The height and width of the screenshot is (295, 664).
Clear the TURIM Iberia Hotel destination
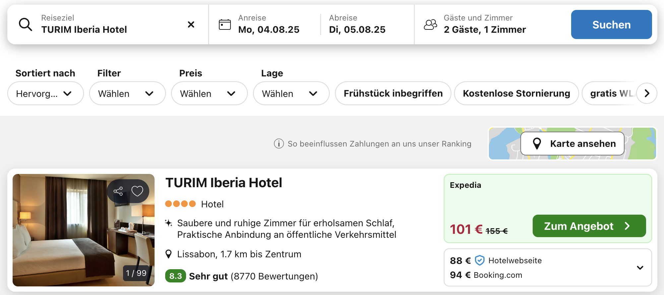[191, 24]
